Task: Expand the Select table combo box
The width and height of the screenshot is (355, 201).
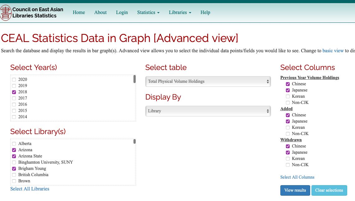Action: click(x=208, y=82)
